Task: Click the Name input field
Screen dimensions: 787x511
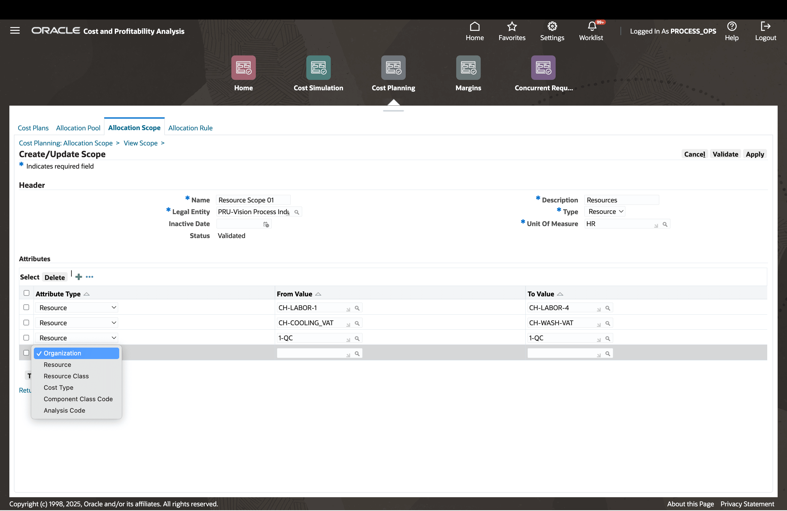Action: pyautogui.click(x=253, y=200)
